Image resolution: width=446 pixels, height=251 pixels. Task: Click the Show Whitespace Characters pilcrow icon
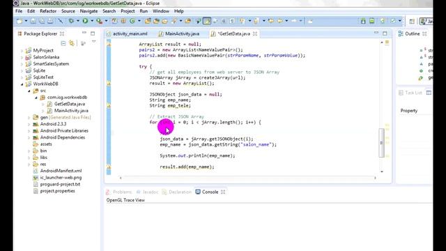[232, 21]
